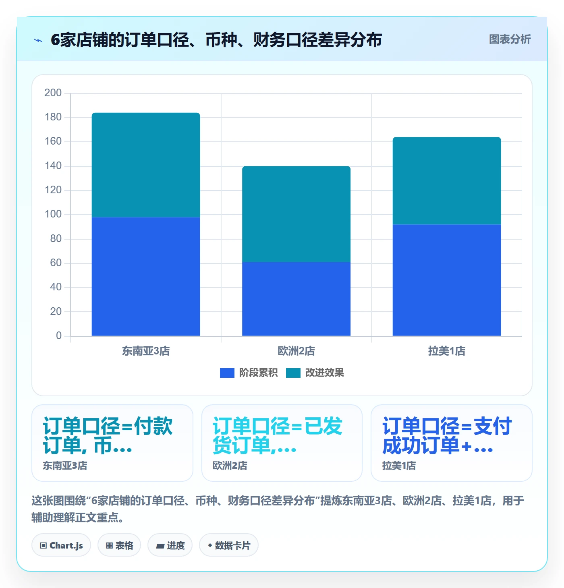
Task: Open the 订单口径=已发货订单 data card
Action: (x=282, y=443)
